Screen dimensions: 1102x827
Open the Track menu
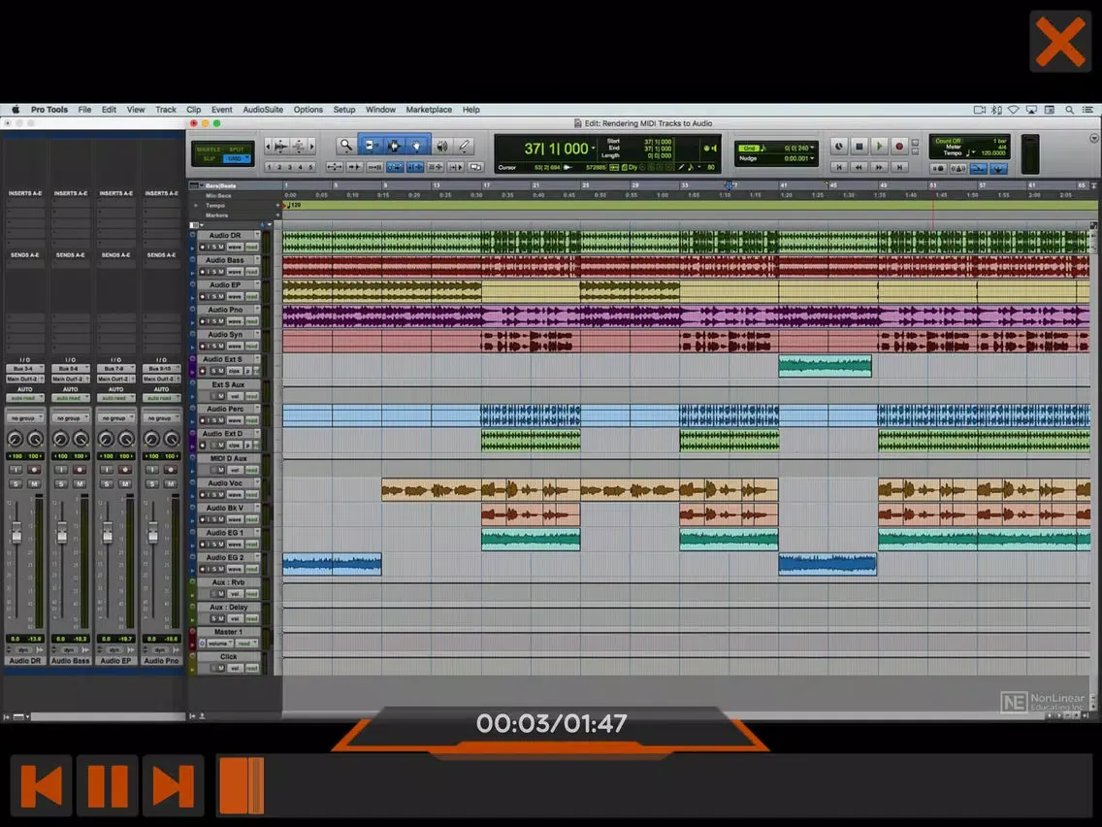click(166, 110)
